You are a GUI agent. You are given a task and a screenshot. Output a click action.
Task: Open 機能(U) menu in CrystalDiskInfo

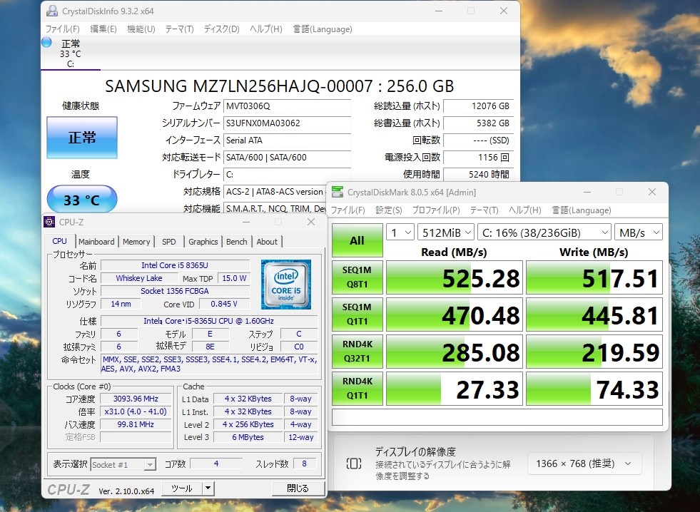(x=141, y=29)
